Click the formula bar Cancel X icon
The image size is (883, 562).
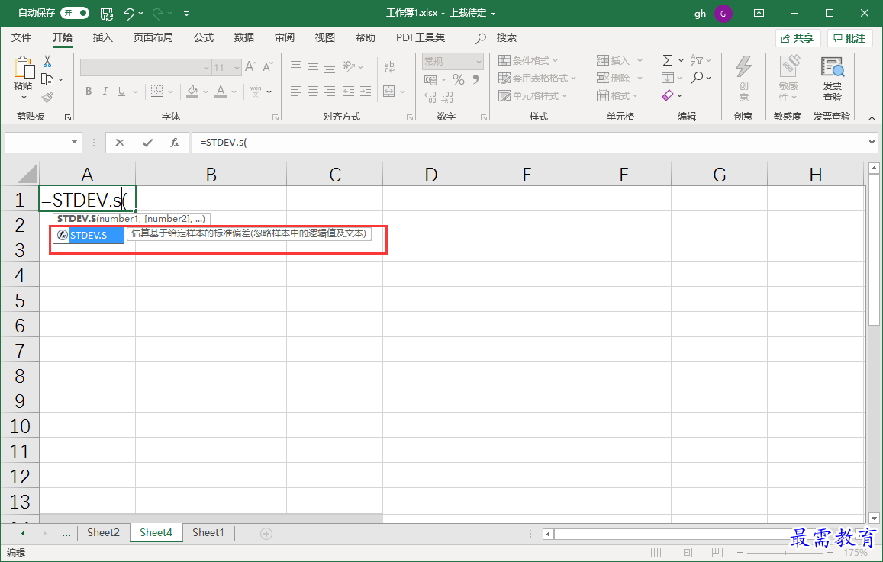[x=119, y=143]
